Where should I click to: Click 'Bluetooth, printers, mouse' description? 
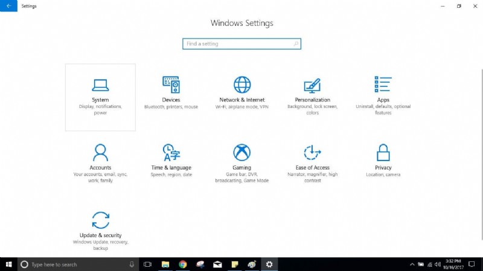[x=171, y=107]
